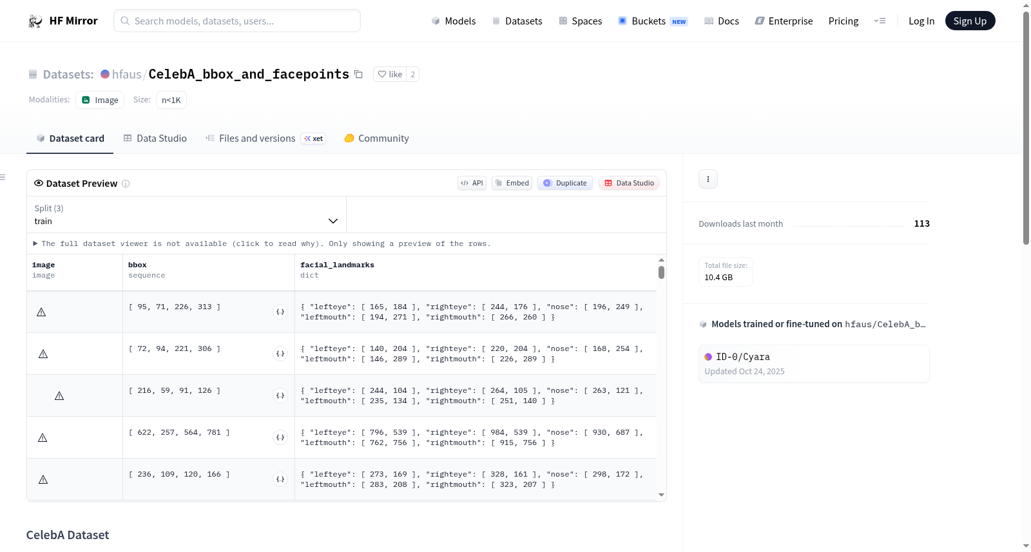Image resolution: width=1031 pixels, height=552 pixels.
Task: Click image warning icon in row with lefteye 140, 204
Action: [x=43, y=354]
